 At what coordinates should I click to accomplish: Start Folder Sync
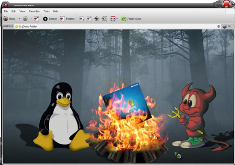(131, 19)
